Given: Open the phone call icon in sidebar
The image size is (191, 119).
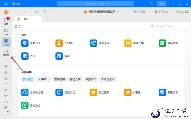Looking at the screenshot, I should coord(6,66).
